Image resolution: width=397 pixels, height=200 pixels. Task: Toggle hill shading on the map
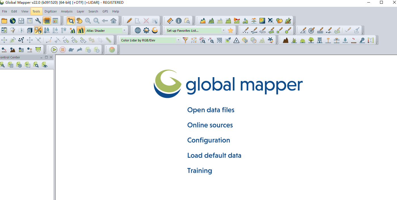click(x=72, y=30)
